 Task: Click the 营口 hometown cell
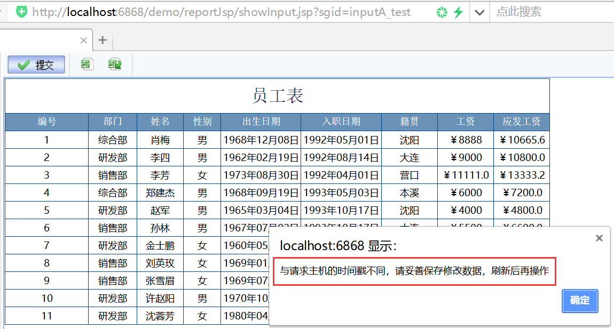tap(410, 175)
